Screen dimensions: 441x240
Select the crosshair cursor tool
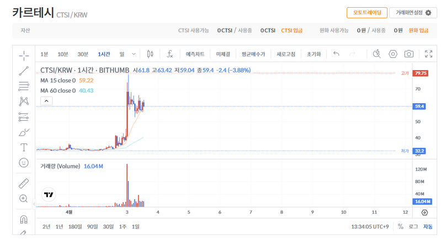click(24, 55)
